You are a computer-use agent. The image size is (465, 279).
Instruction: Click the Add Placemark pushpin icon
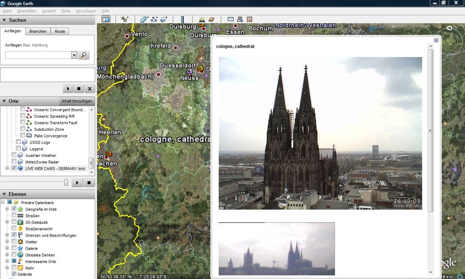coord(125,19)
